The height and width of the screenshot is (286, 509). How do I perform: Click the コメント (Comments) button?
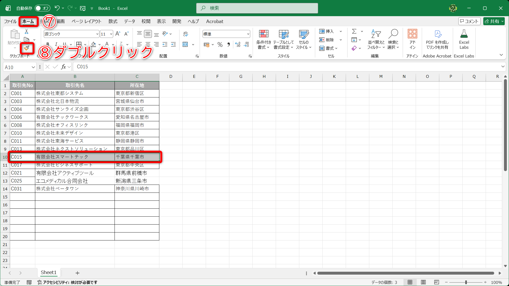469,21
